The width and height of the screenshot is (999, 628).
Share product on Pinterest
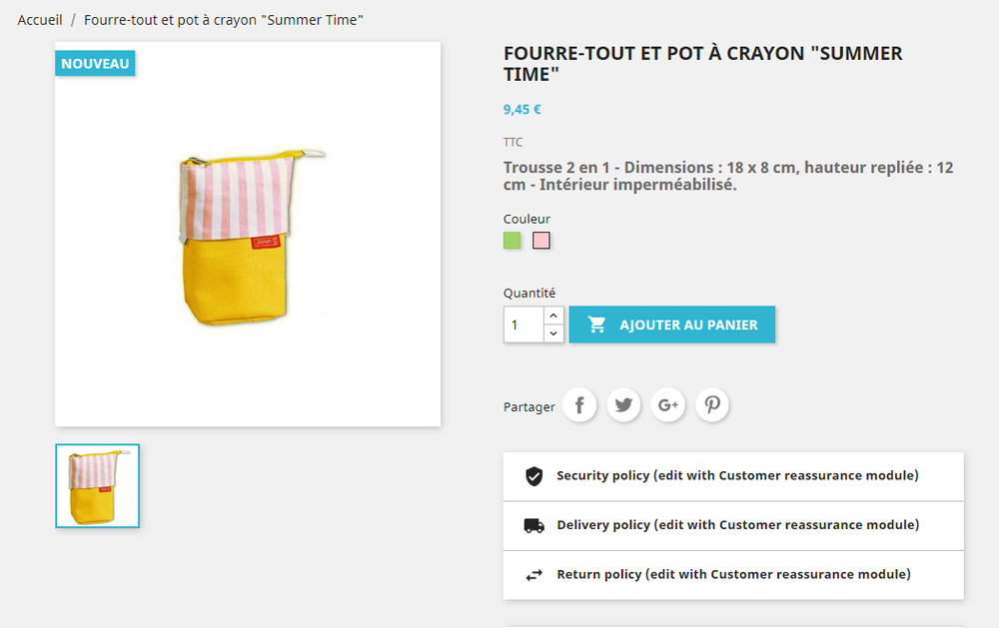point(712,405)
